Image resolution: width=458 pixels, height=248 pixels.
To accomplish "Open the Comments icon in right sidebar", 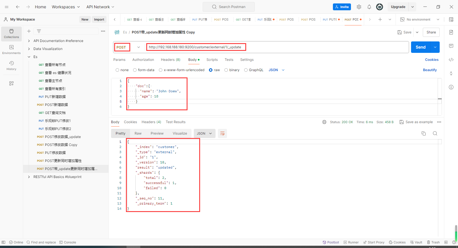I will [x=451, y=46].
